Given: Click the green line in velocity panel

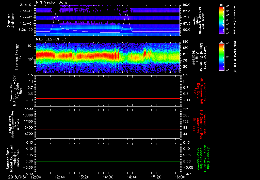Looking at the screenshot, I should 108,161.
